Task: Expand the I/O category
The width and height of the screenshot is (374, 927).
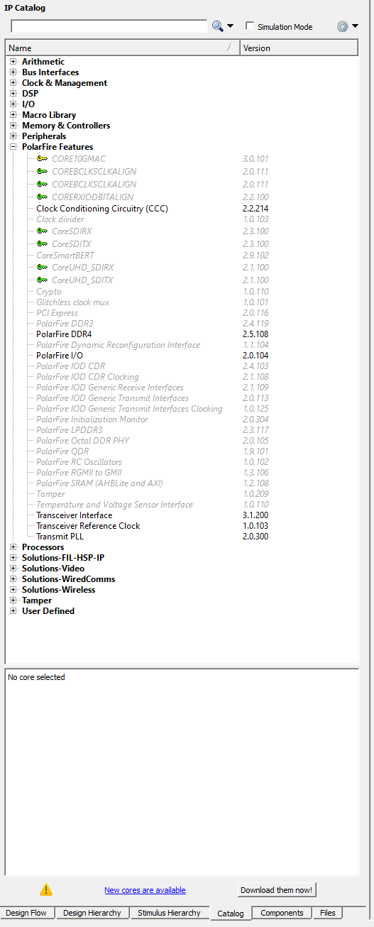Action: (x=13, y=104)
